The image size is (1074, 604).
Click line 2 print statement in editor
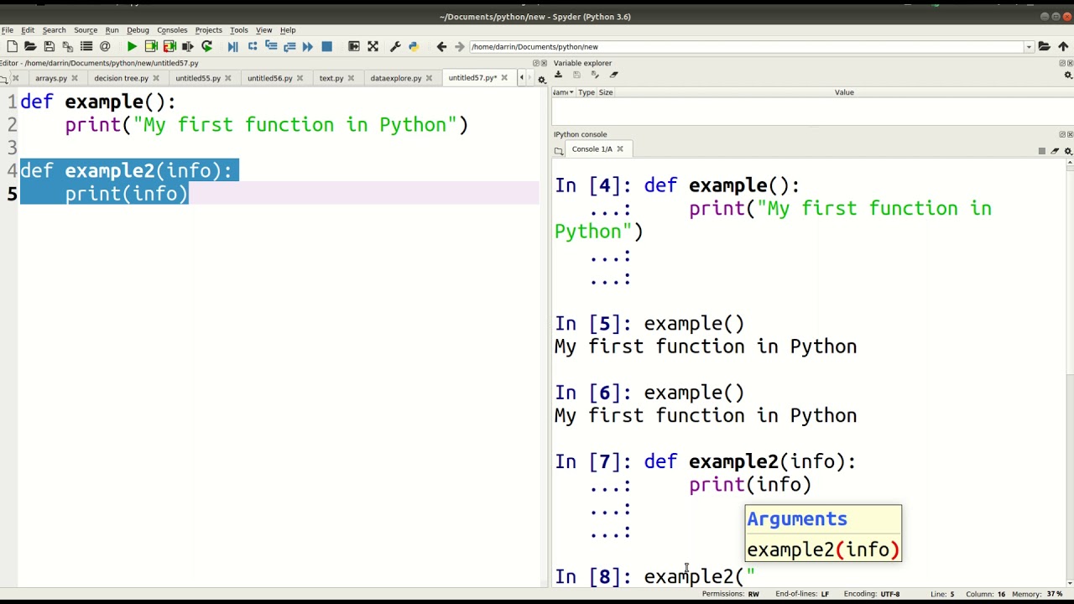click(x=267, y=125)
